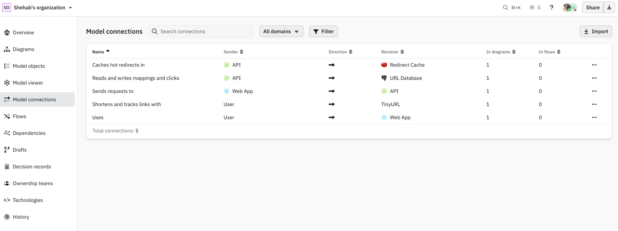618x231 pixels.
Task: Open the help question mark
Action: coord(552,7)
